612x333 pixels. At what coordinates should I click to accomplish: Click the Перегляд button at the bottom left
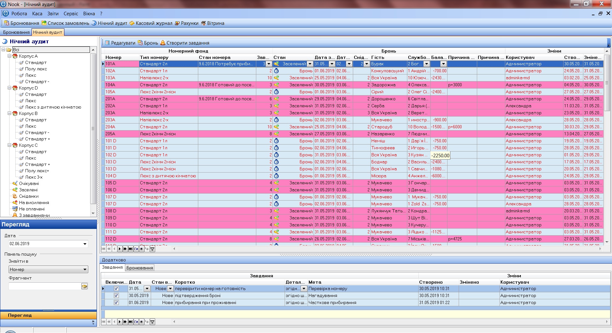click(x=20, y=315)
